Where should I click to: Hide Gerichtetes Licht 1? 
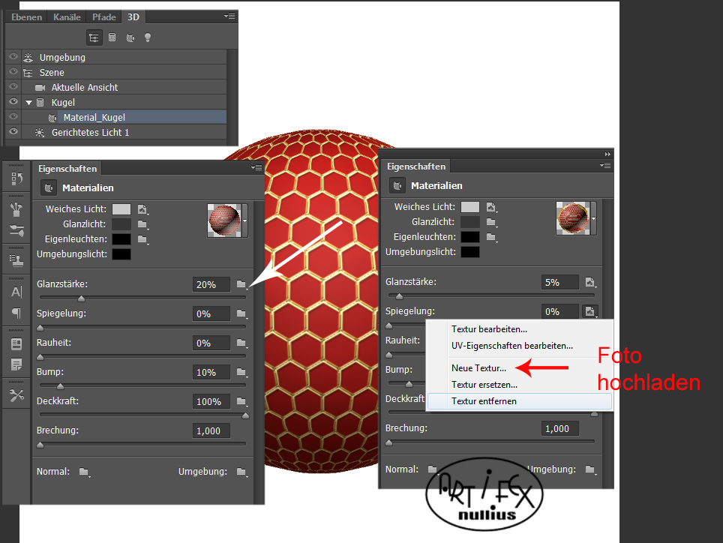pos(13,131)
